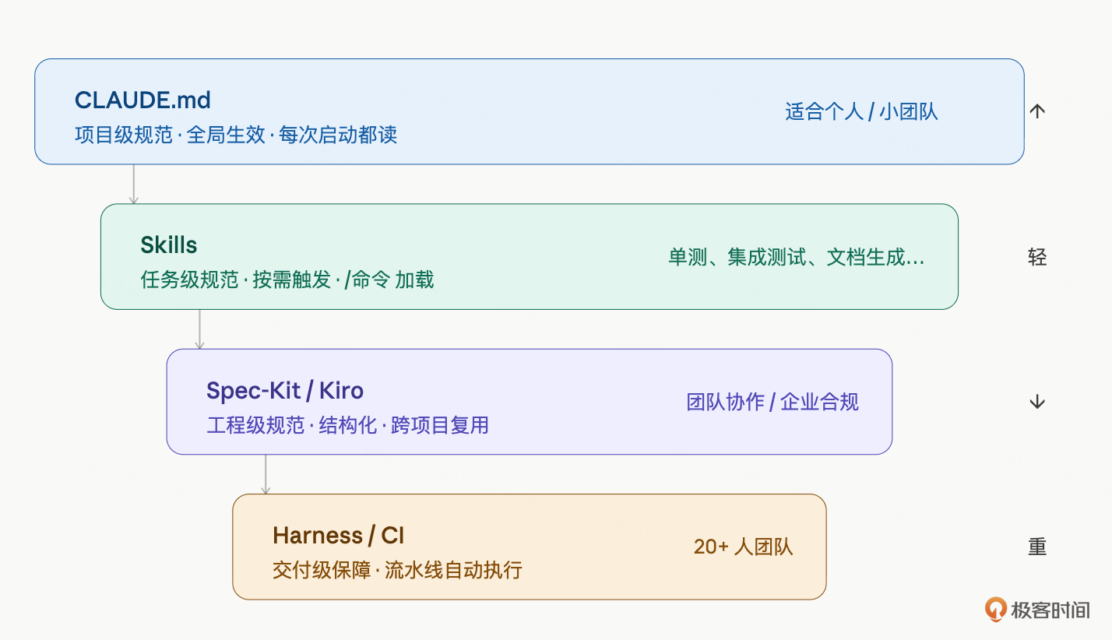The height and width of the screenshot is (640, 1112).
Task: Click the 重 label on the right
Action: (x=1037, y=547)
